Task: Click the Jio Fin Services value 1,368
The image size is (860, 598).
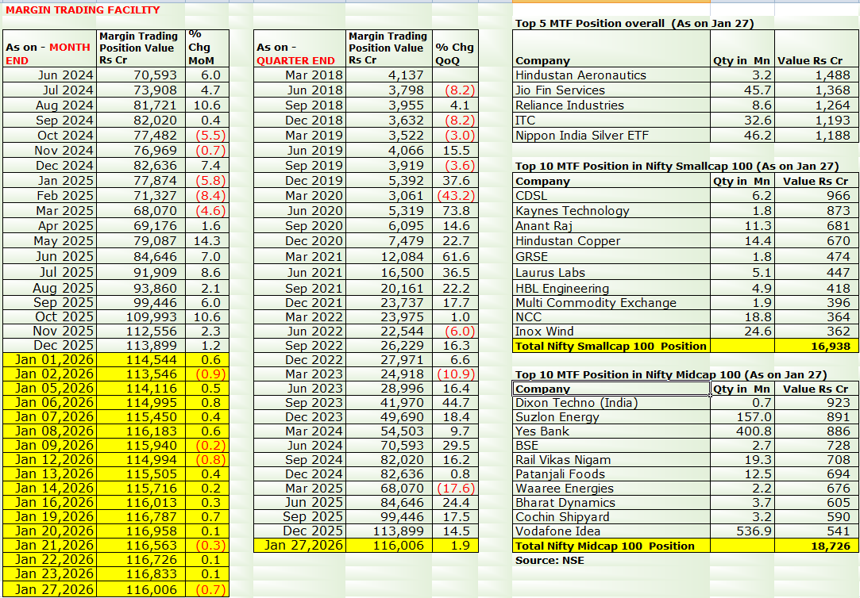Action: 816,90
